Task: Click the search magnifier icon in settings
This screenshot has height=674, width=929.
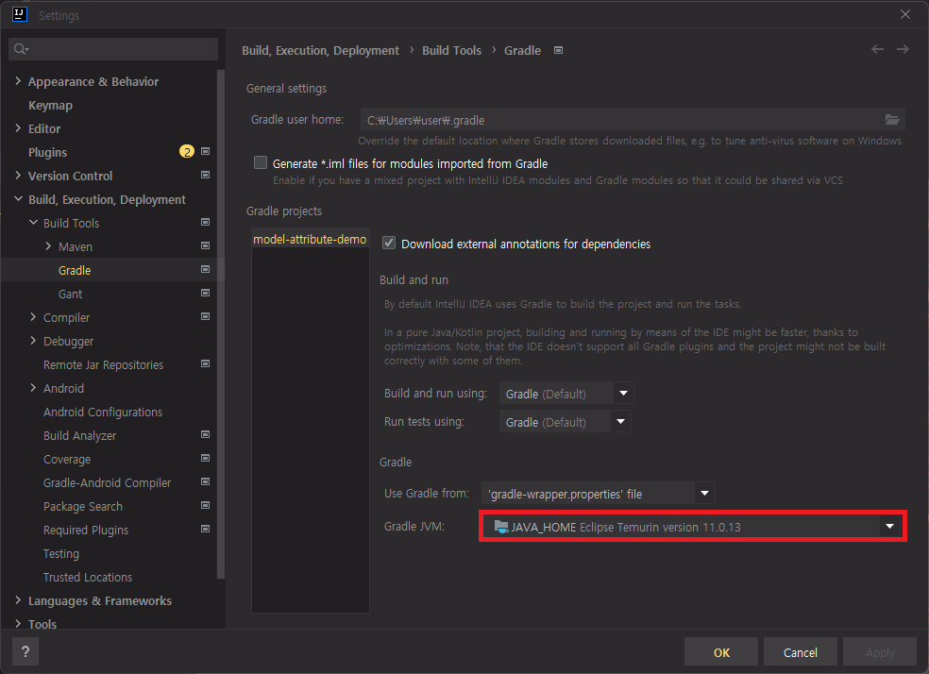Action: click(x=21, y=49)
